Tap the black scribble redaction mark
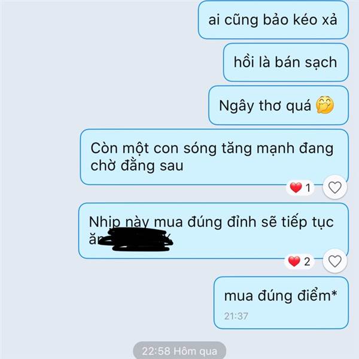This screenshot has height=359, width=359. pyautogui.click(x=136, y=239)
